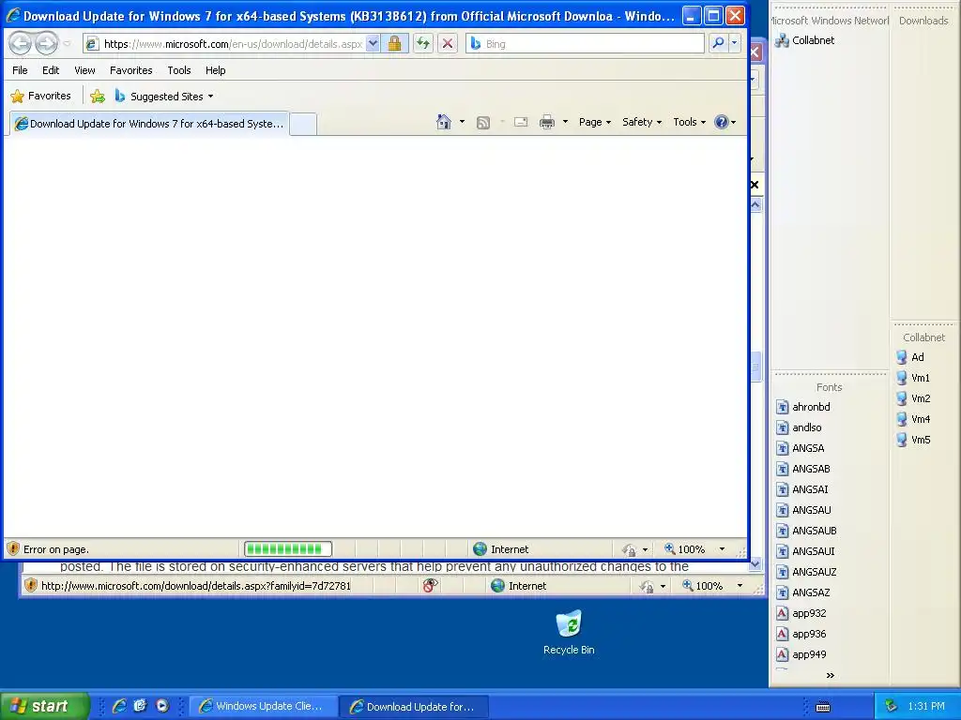The height and width of the screenshot is (720, 961).
Task: Click the RSS feeds icon
Action: coord(483,123)
